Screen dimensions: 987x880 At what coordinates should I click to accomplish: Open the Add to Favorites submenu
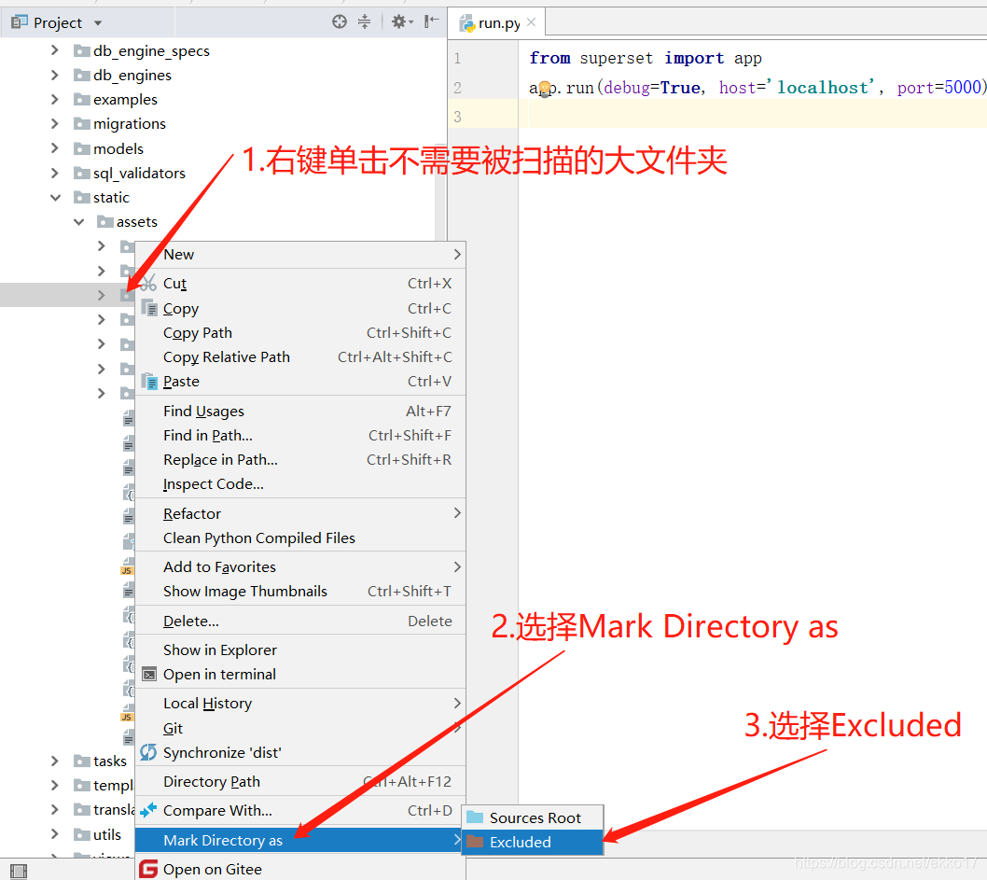301,567
